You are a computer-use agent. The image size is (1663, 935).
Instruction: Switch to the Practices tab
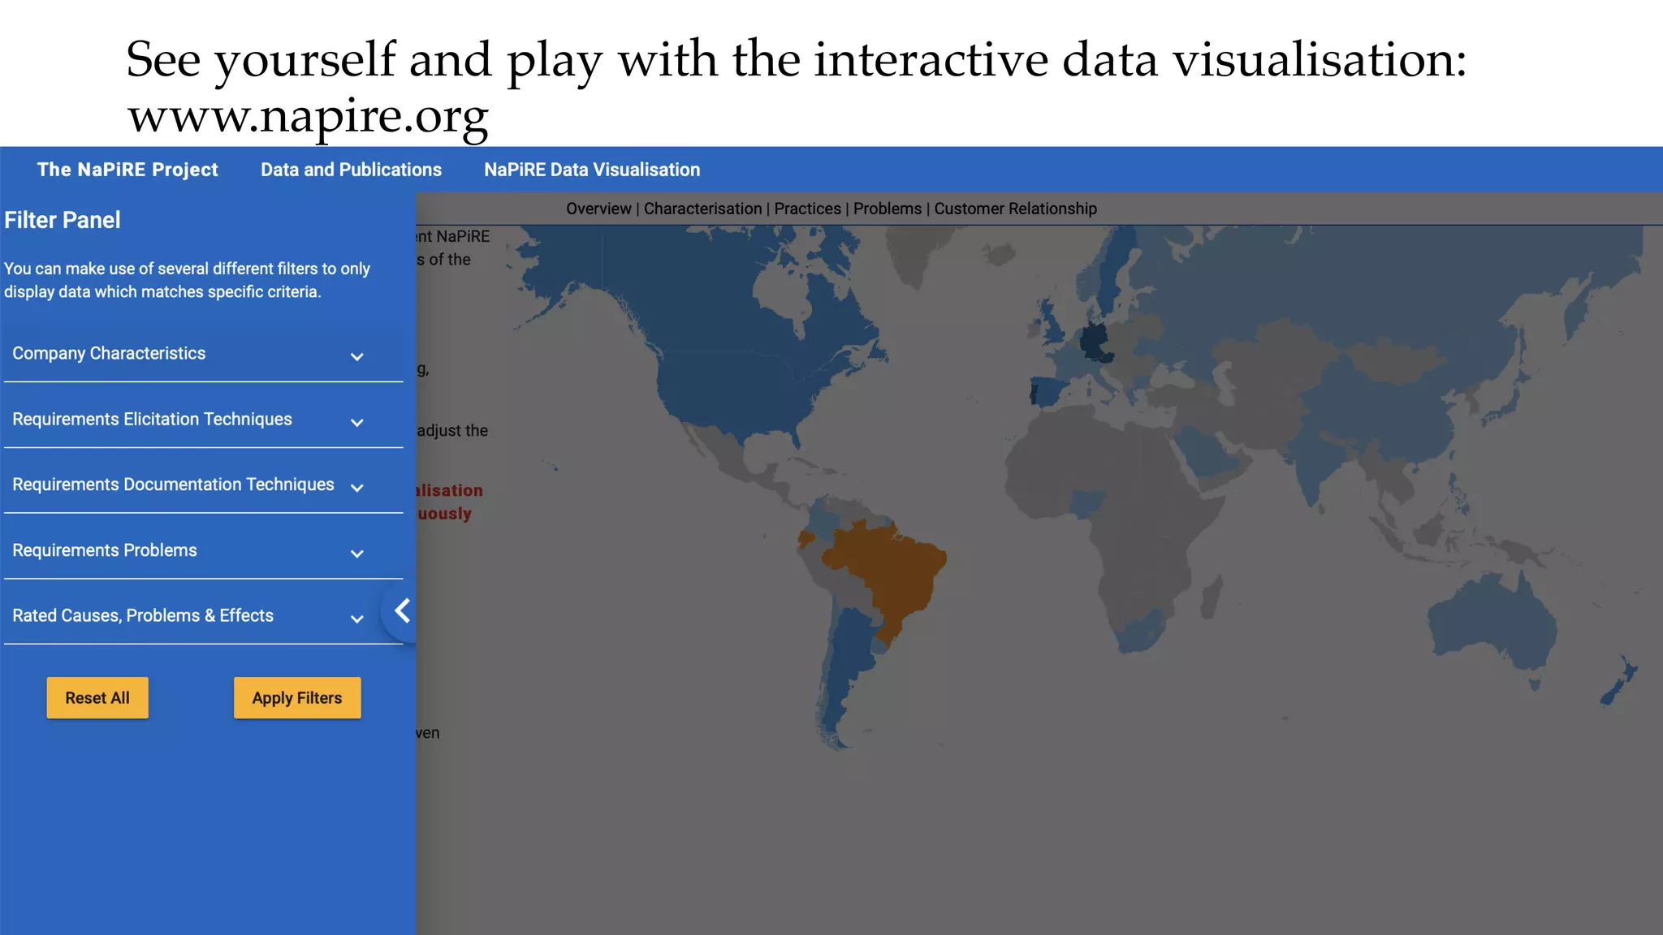[x=807, y=209]
